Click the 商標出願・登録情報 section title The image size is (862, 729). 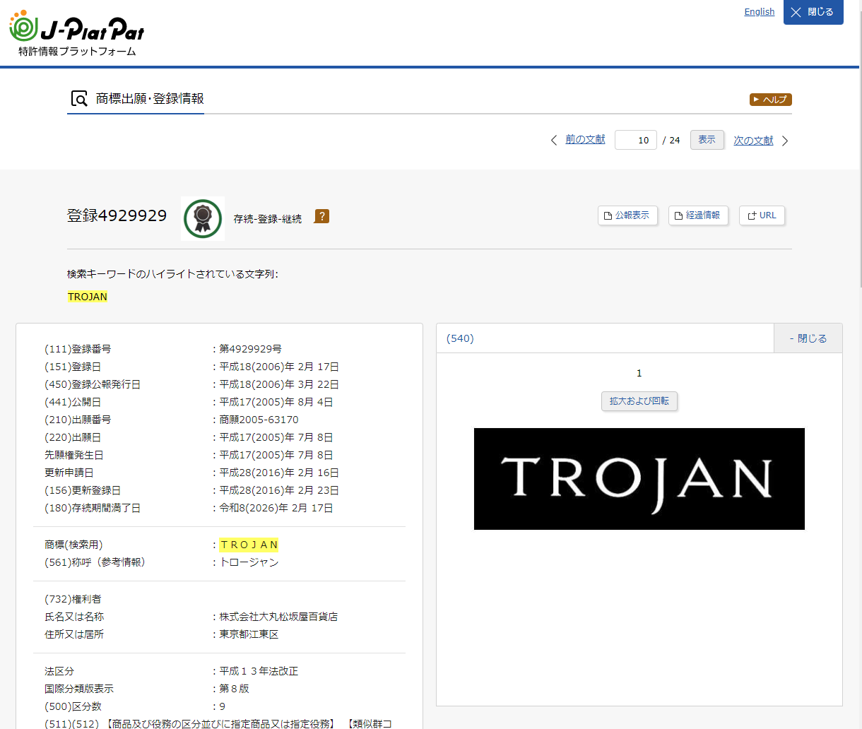point(150,99)
